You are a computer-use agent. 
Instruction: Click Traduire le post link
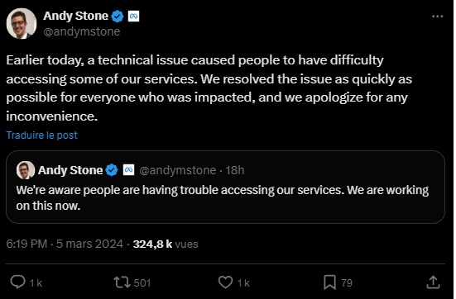(42, 135)
